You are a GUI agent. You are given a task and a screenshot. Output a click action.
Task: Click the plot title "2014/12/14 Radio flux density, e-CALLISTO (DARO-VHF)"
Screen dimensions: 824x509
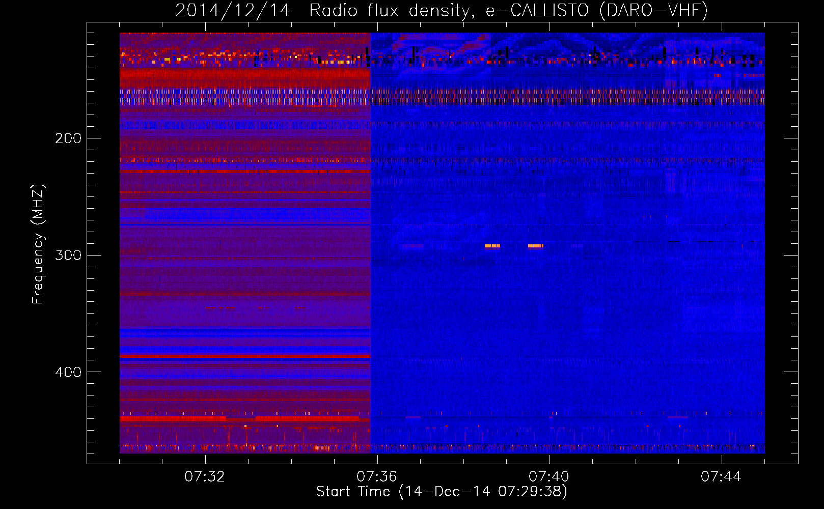pos(442,10)
